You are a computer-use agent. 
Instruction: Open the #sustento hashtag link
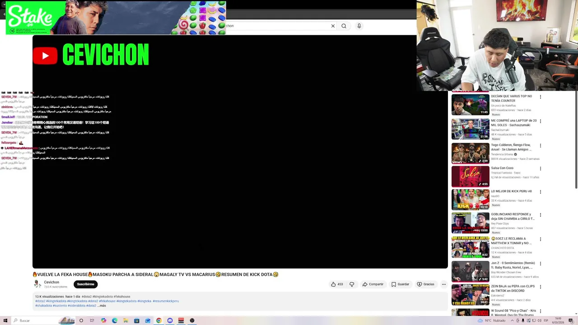pos(60,306)
